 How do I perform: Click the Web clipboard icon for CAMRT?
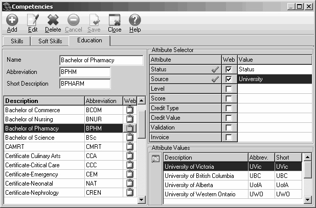(x=129, y=147)
